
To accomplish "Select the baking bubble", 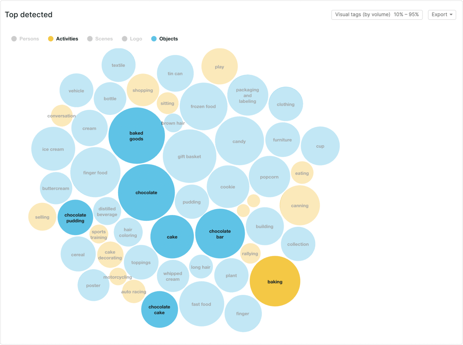I will point(275,281).
